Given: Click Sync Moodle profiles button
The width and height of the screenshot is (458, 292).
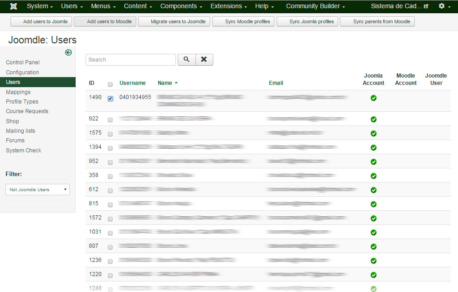Looking at the screenshot, I should (243, 22).
